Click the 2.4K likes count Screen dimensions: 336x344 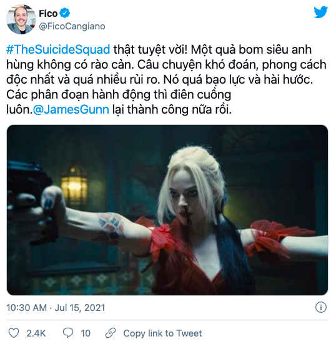(x=36, y=333)
